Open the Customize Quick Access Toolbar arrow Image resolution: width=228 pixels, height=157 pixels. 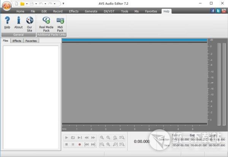tap(63, 3)
